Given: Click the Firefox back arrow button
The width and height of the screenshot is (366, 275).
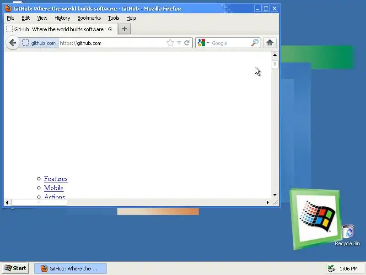Looking at the screenshot, I should pyautogui.click(x=13, y=43).
